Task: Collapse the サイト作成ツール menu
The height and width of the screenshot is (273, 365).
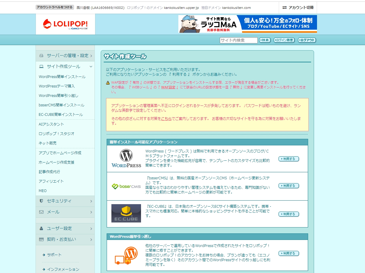Action: tap(65, 66)
